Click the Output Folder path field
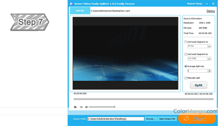The width and height of the screenshot is (221, 126). pos(116,119)
